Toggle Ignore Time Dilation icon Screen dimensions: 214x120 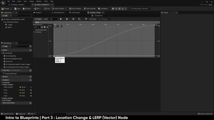(x=86, y=19)
